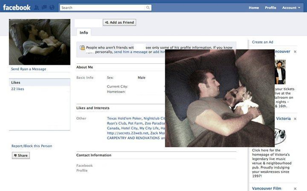
Task: Close the Vancouver ad
Action: (295, 52)
